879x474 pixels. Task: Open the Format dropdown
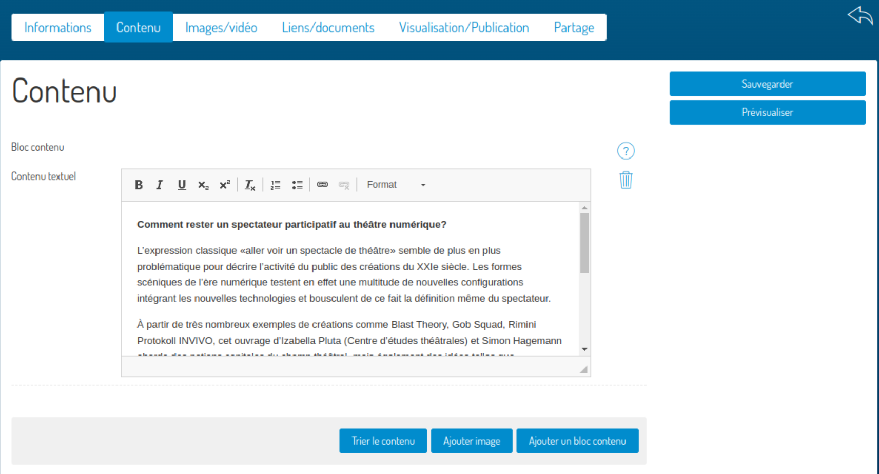click(x=396, y=185)
